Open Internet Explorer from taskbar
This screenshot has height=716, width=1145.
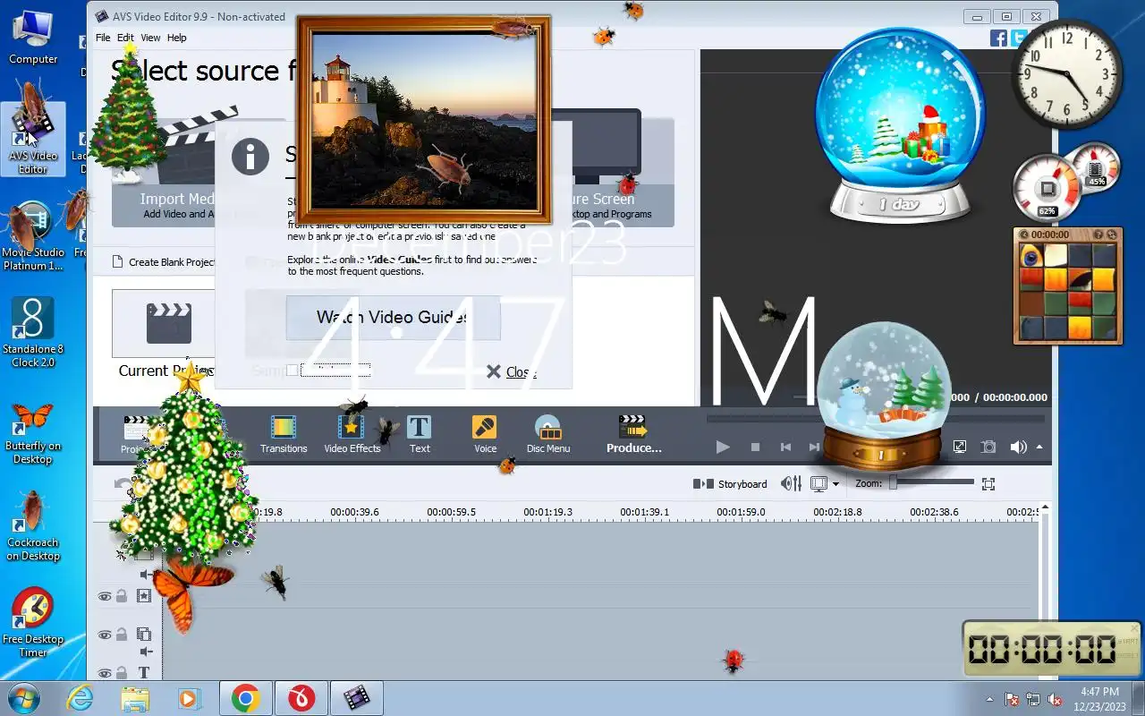click(x=80, y=698)
